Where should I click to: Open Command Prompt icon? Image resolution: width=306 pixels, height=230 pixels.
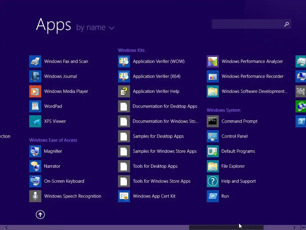[213, 121]
